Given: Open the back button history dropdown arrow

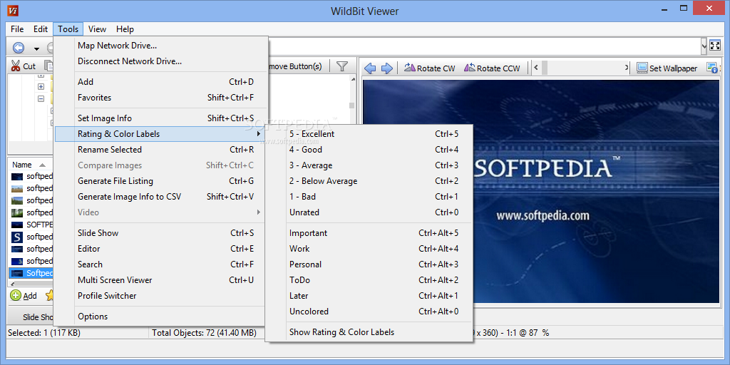Looking at the screenshot, I should pyautogui.click(x=36, y=48).
